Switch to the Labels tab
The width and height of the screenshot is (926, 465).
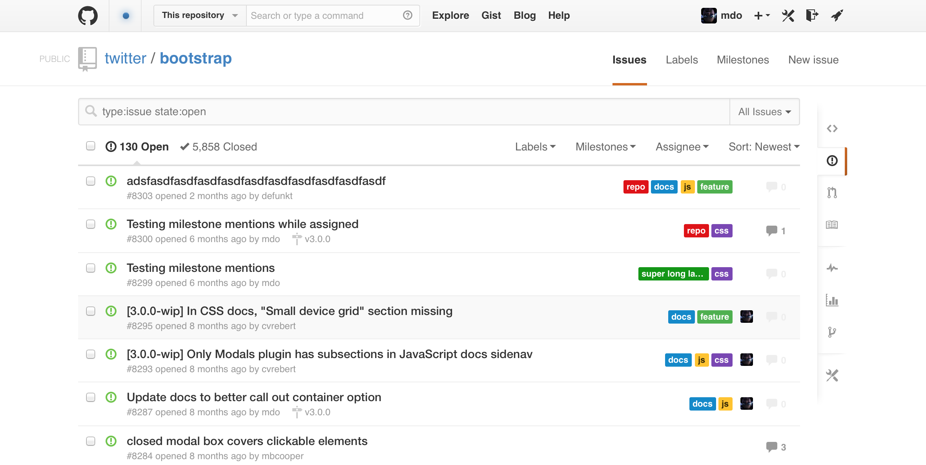point(682,60)
